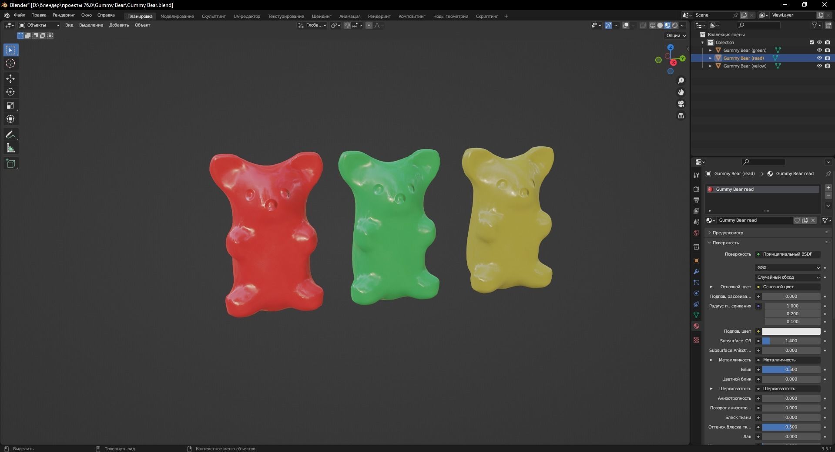
Task: Open GGX distribution dropdown
Action: pos(788,267)
